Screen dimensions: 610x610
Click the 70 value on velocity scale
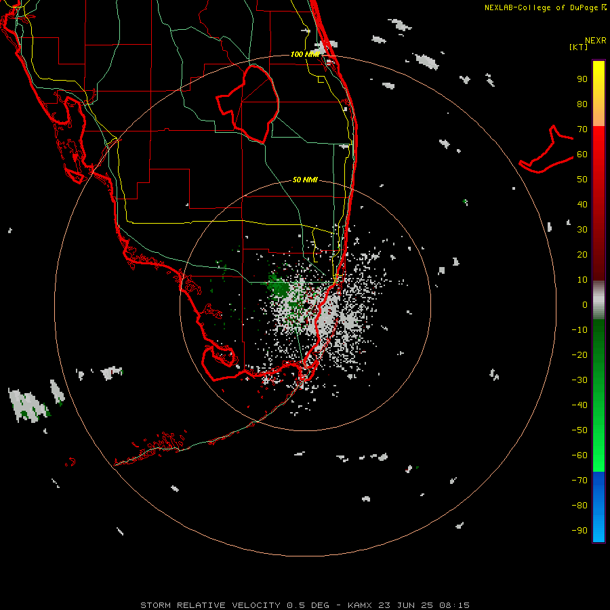click(582, 129)
